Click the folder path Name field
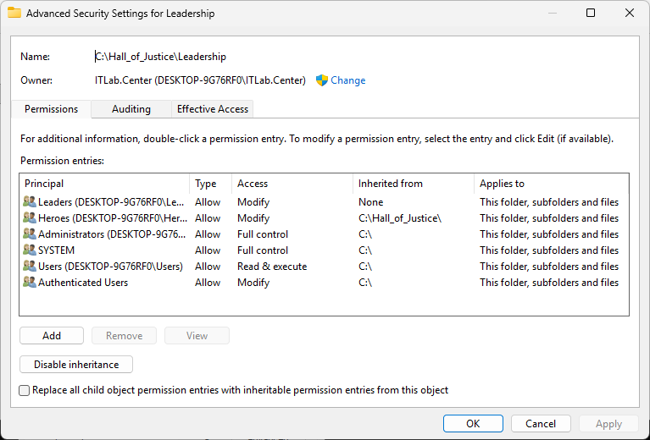 pyautogui.click(x=160, y=57)
